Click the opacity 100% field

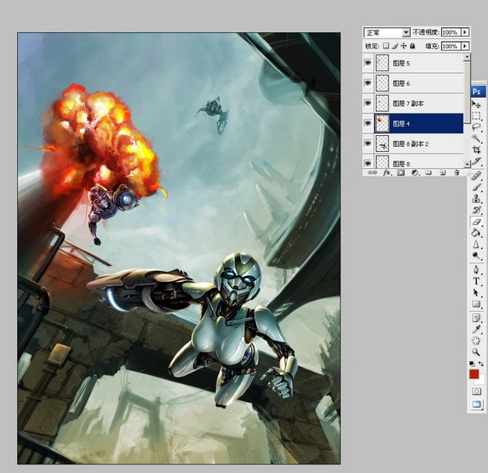(451, 32)
